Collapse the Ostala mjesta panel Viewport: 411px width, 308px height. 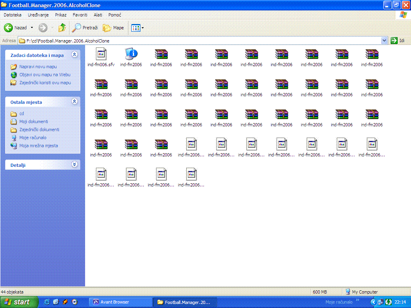point(74,102)
